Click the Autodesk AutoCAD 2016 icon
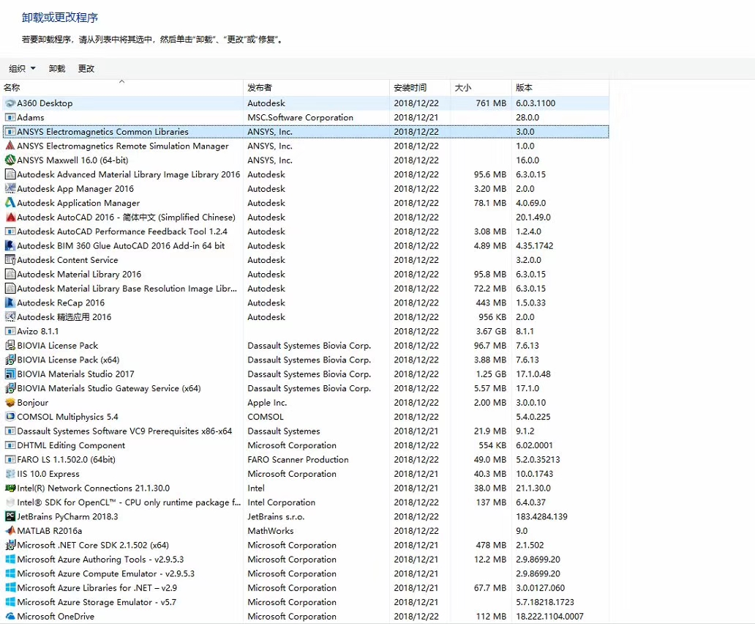 tap(10, 218)
